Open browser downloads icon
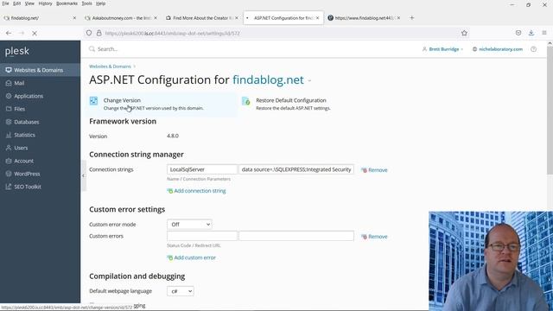 click(x=531, y=33)
